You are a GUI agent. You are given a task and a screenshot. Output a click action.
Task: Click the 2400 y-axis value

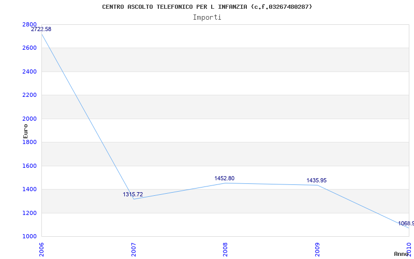pos(29,71)
